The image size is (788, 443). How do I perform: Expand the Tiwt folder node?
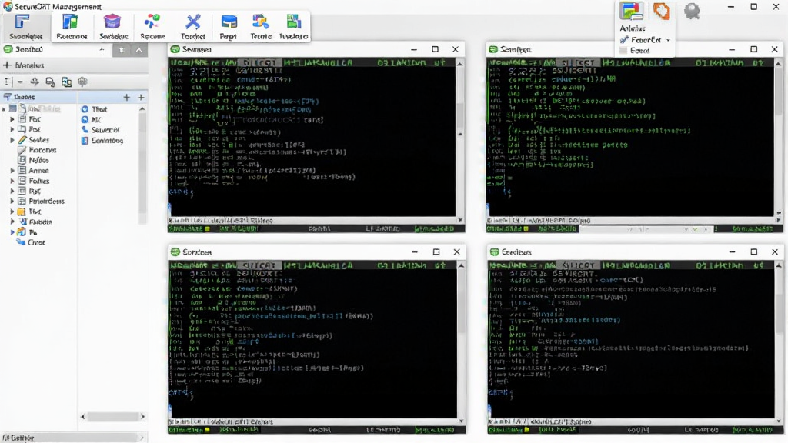(x=12, y=212)
